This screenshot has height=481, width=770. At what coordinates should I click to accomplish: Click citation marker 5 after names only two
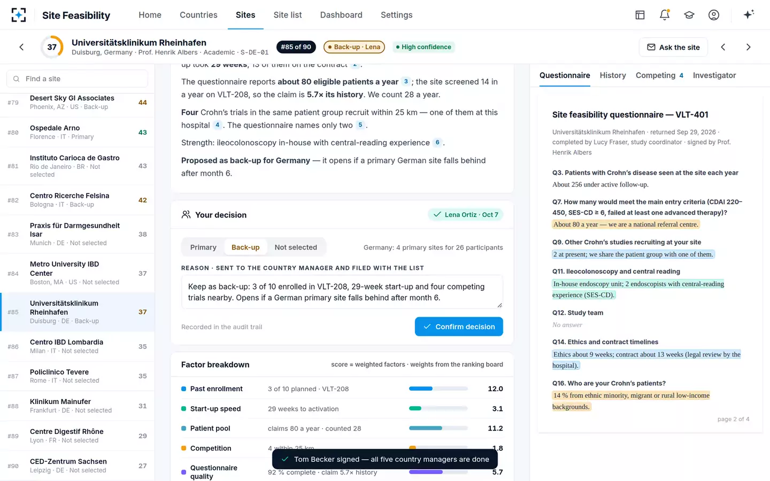tap(360, 125)
